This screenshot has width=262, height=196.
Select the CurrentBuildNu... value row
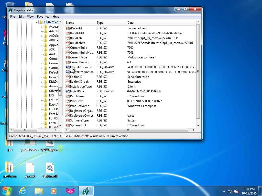click(x=130, y=52)
